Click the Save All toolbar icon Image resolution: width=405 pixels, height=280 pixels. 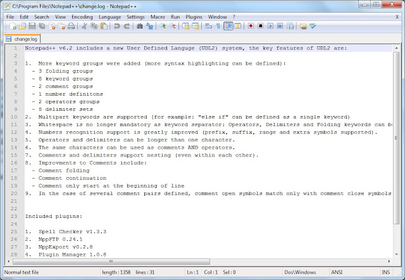42,26
